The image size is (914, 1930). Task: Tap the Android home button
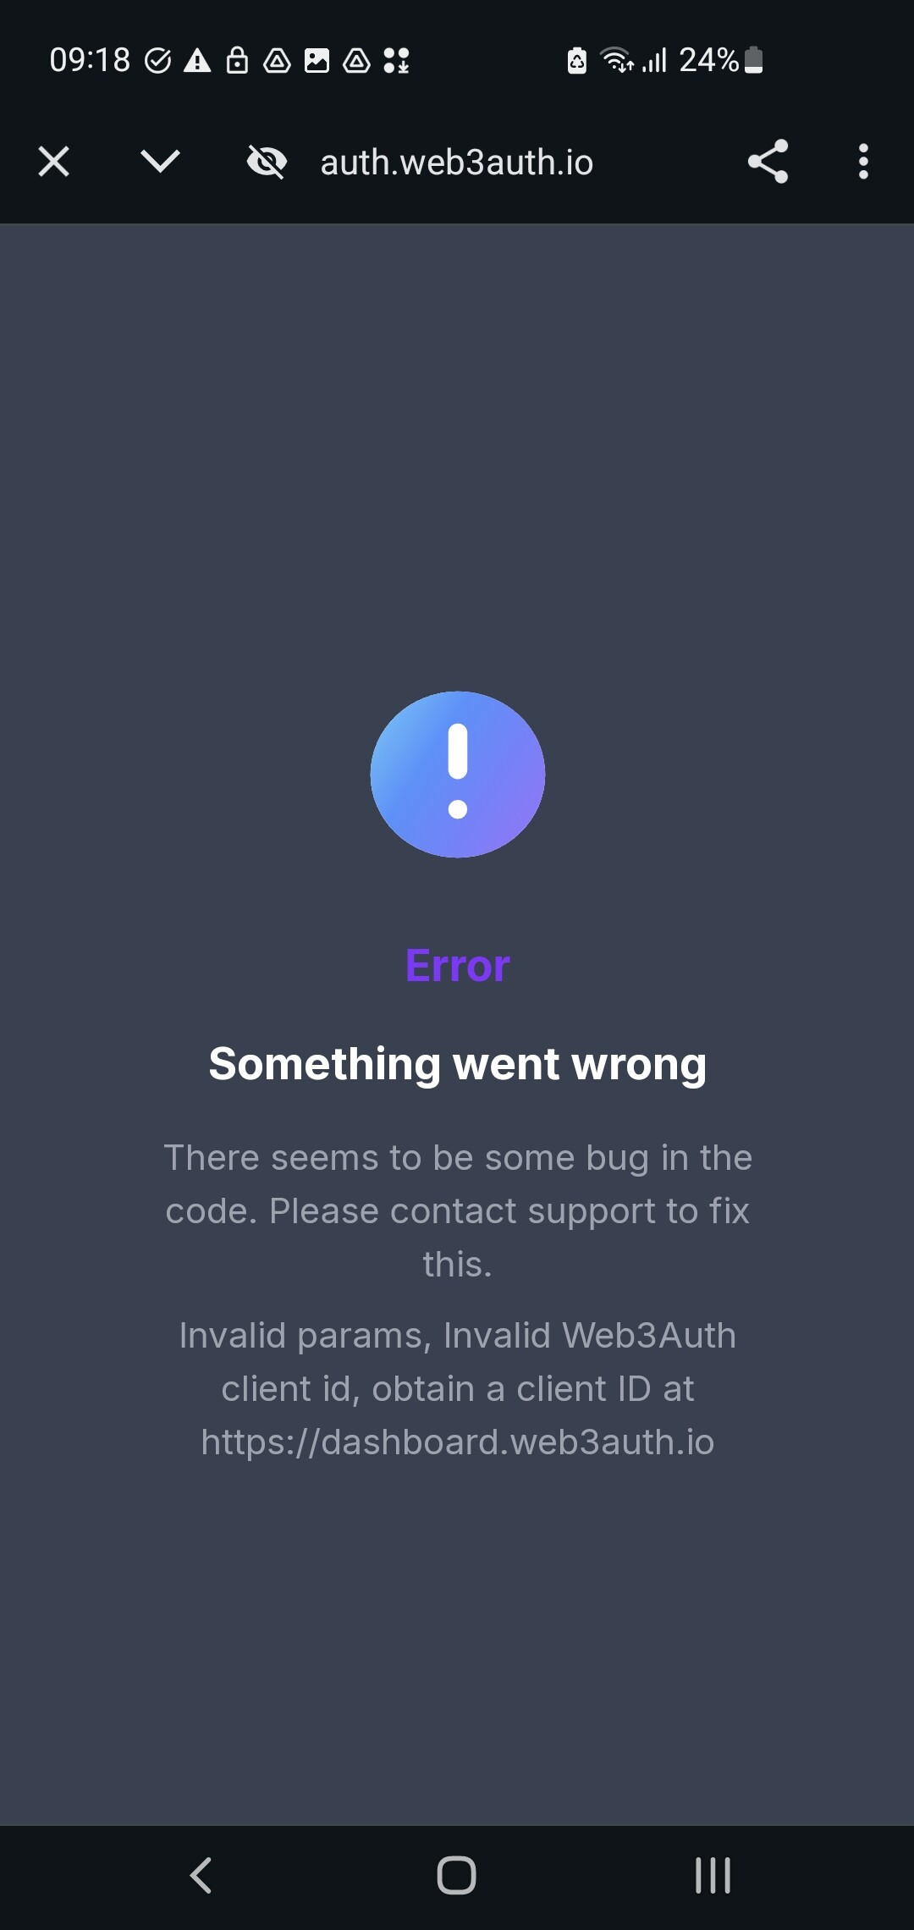456,1875
